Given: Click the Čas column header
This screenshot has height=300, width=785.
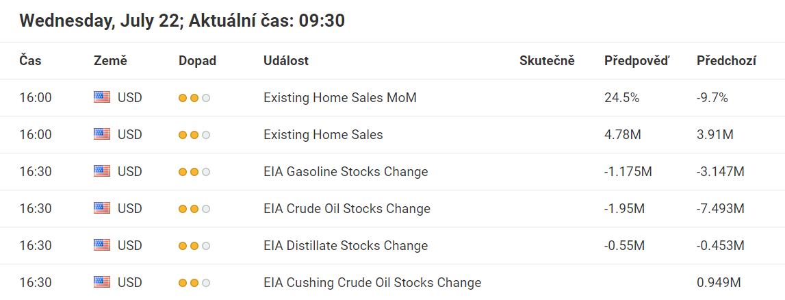Looking at the screenshot, I should click(x=31, y=60).
